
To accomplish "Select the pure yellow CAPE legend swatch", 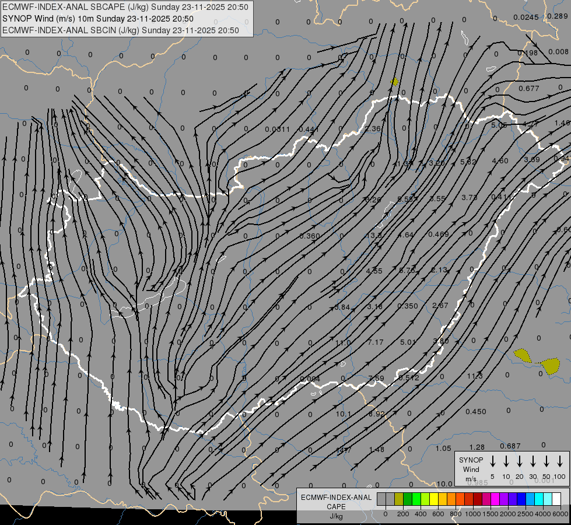I will [x=434, y=499].
